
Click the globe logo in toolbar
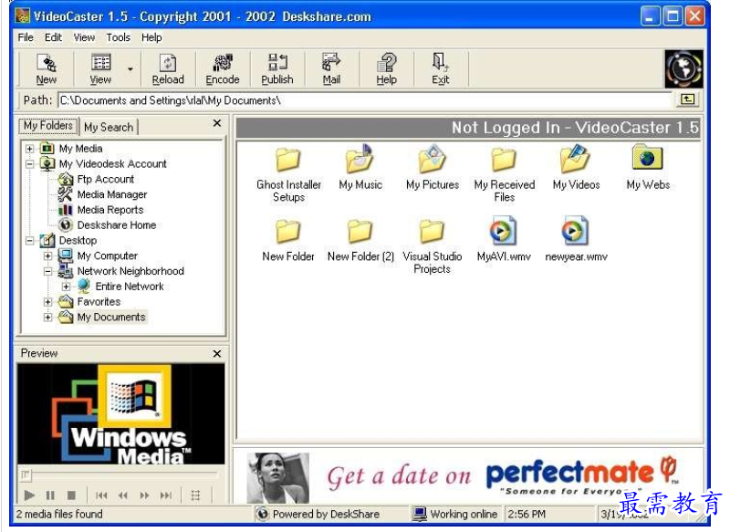pos(683,68)
